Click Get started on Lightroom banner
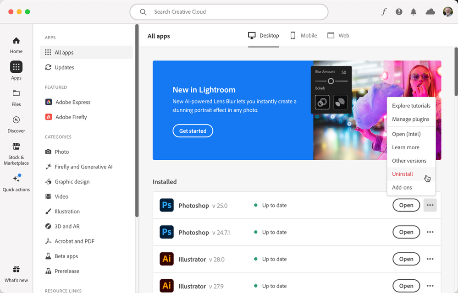Screen dimensions: 458x293 coord(193,131)
